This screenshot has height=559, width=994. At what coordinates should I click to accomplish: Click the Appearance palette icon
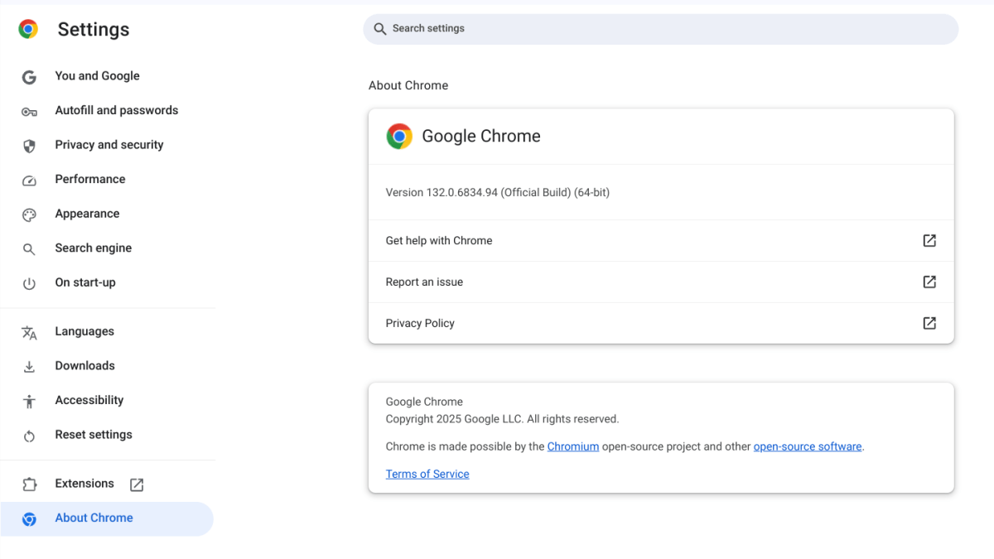point(29,214)
